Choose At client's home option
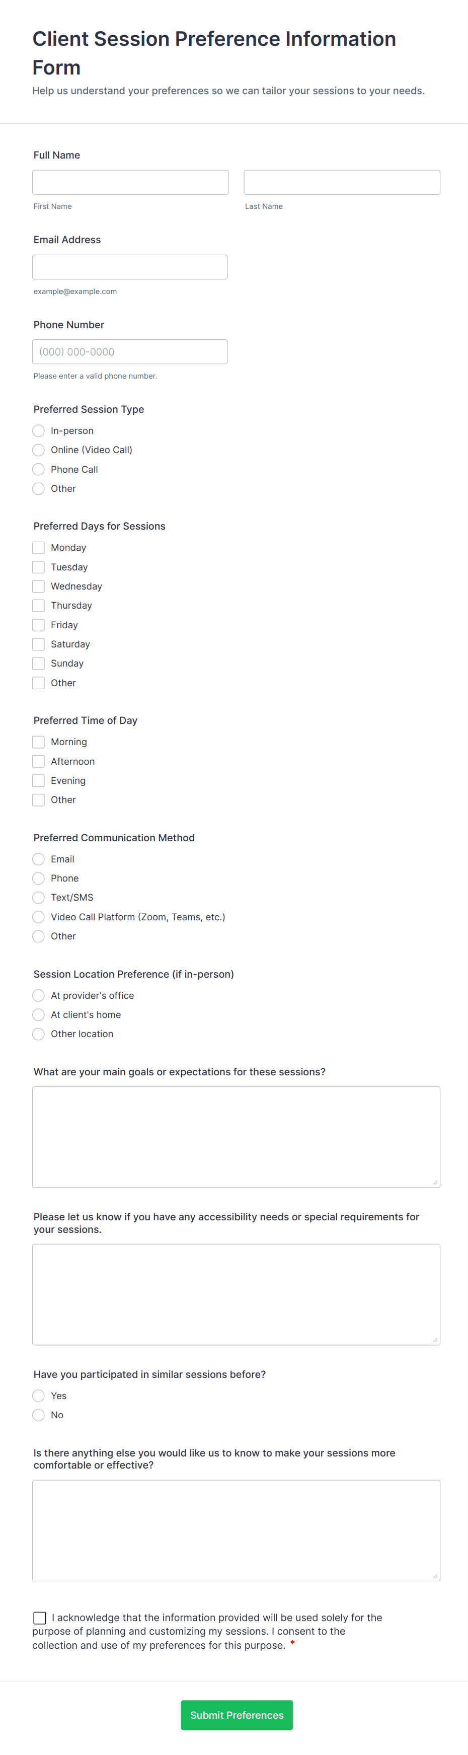 39,1014
